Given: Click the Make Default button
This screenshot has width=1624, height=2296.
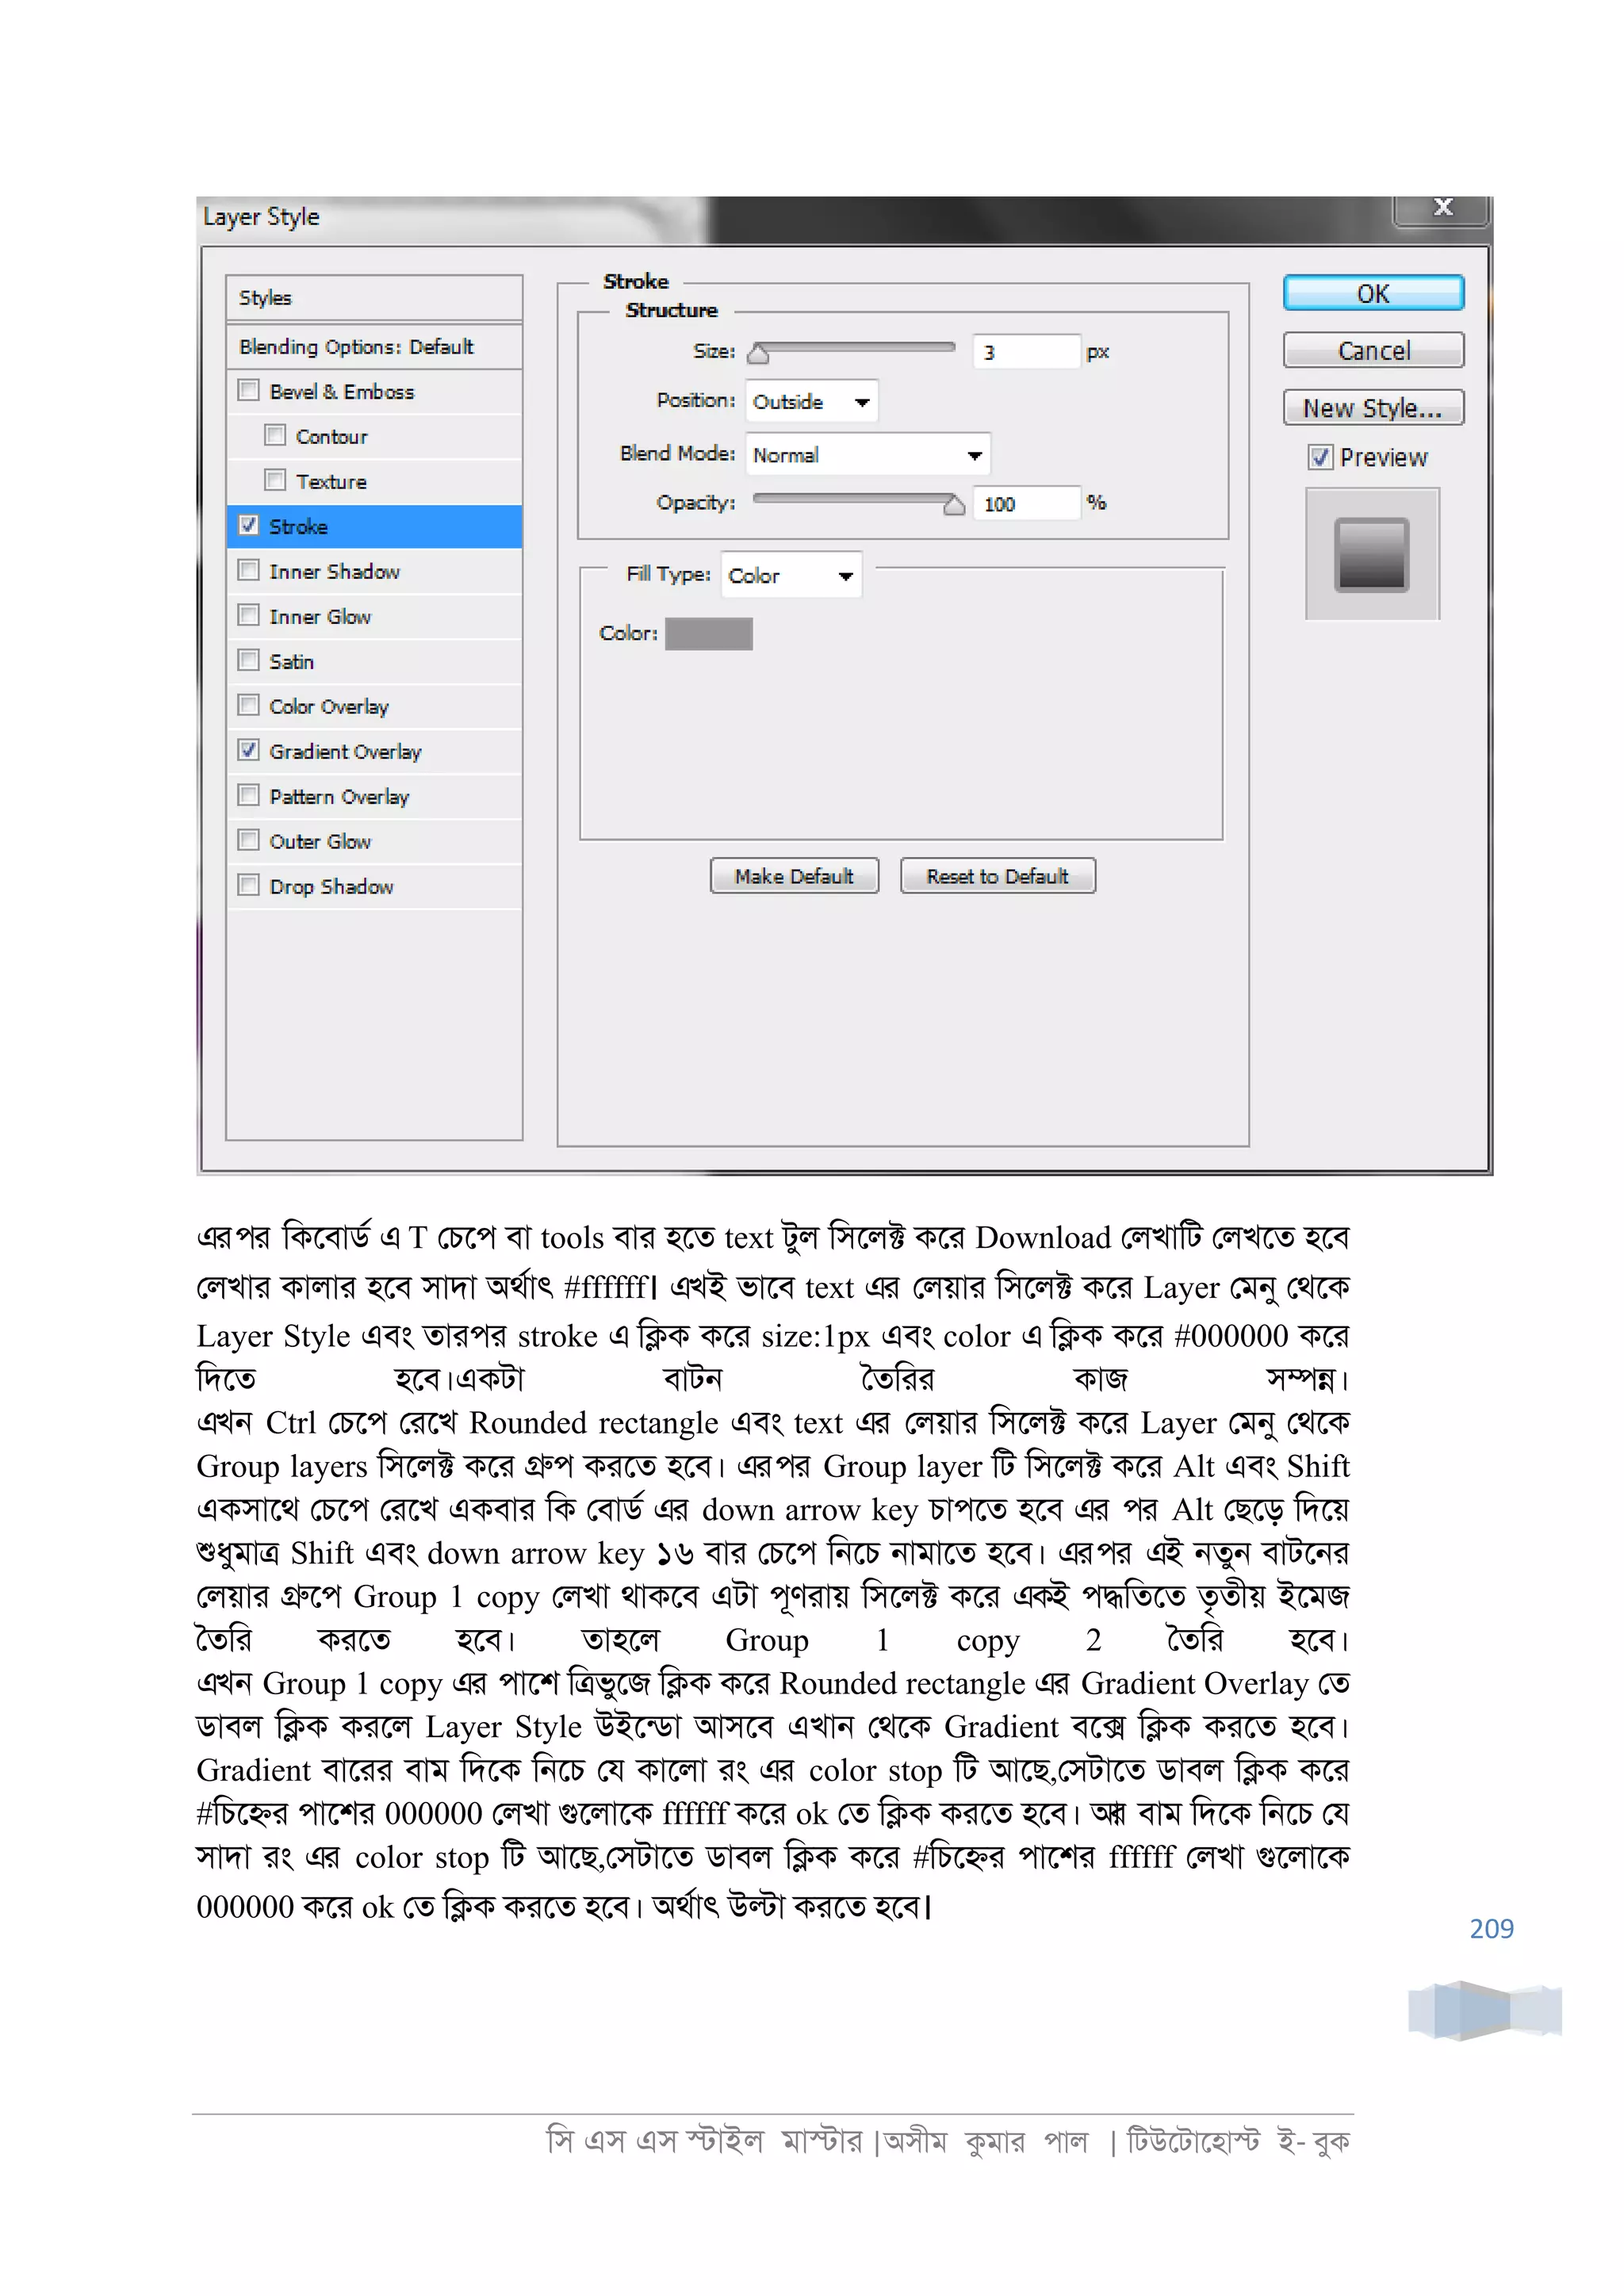Looking at the screenshot, I should [794, 876].
